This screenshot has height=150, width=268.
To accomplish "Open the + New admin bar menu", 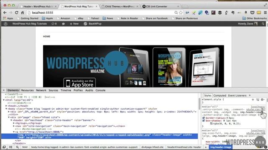I will coord(74,24).
